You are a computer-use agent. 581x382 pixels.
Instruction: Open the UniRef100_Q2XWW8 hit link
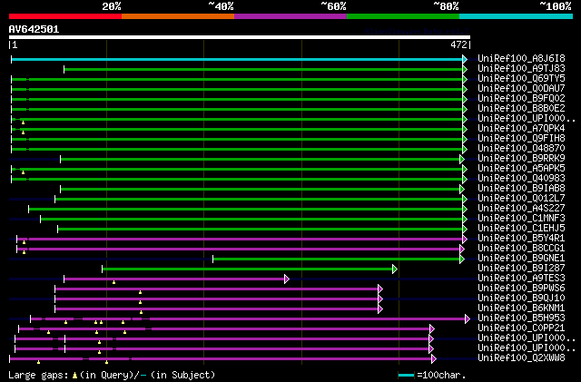tap(520, 358)
